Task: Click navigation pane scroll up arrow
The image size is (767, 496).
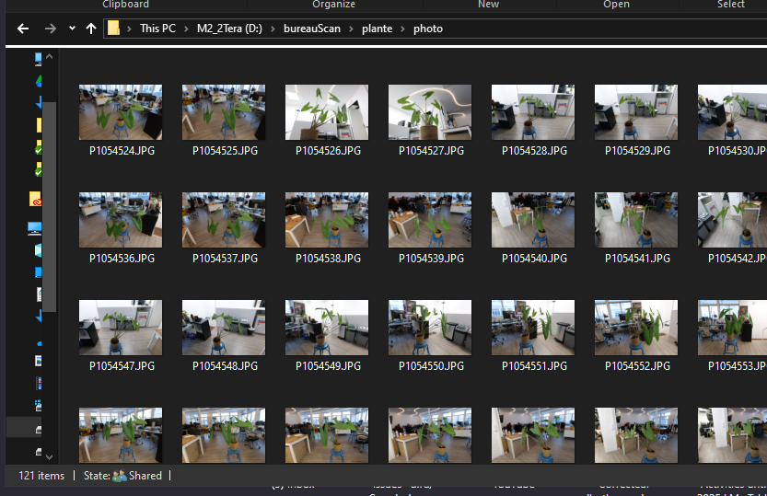Action: 49,57
